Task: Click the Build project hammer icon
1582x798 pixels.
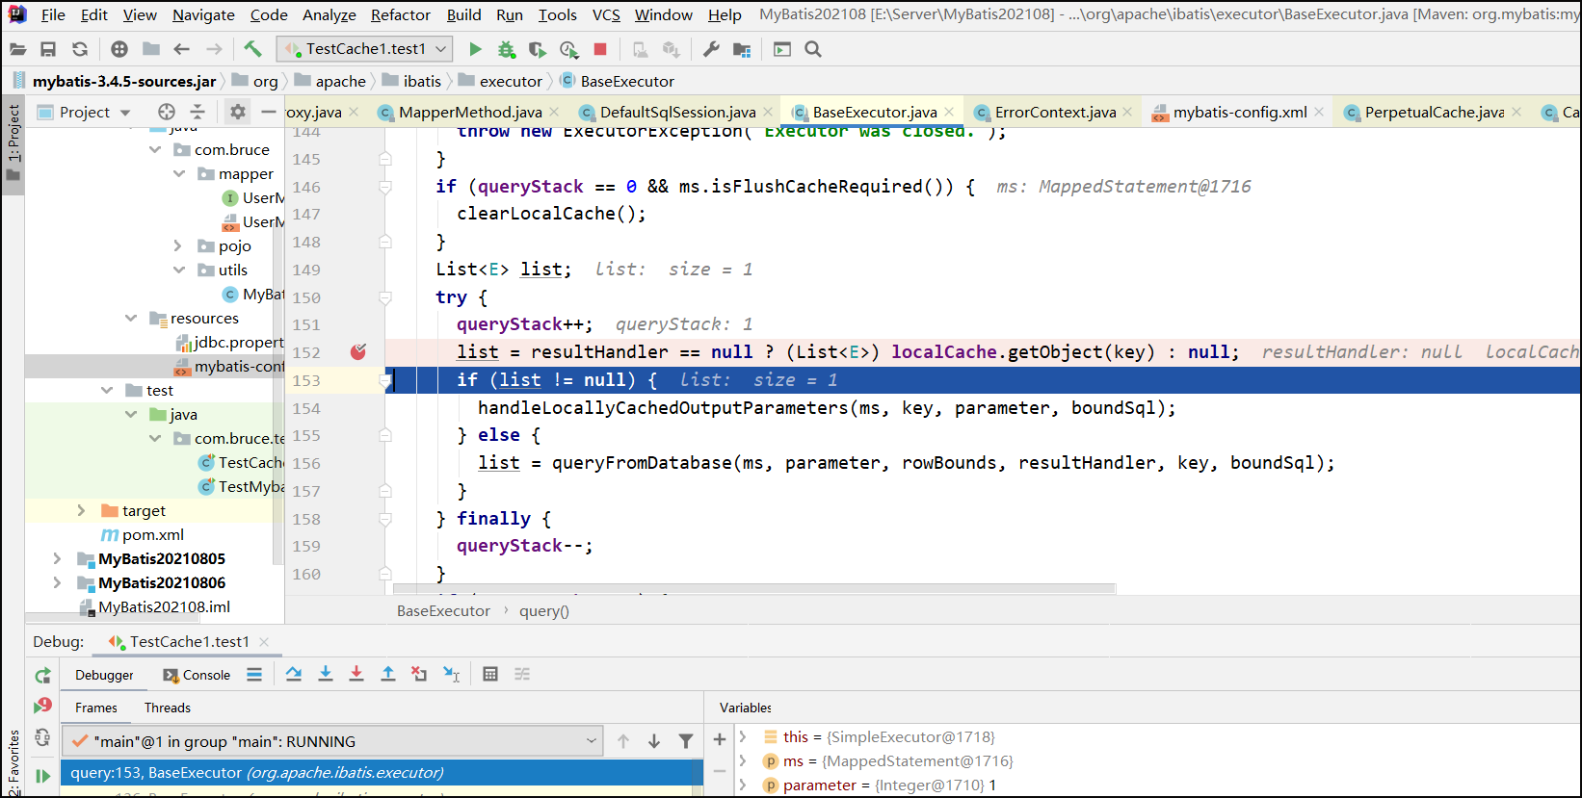Action: [252, 48]
